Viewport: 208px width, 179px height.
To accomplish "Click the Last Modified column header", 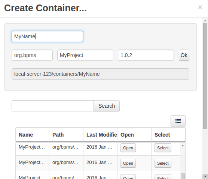I will pyautogui.click(x=100, y=135).
